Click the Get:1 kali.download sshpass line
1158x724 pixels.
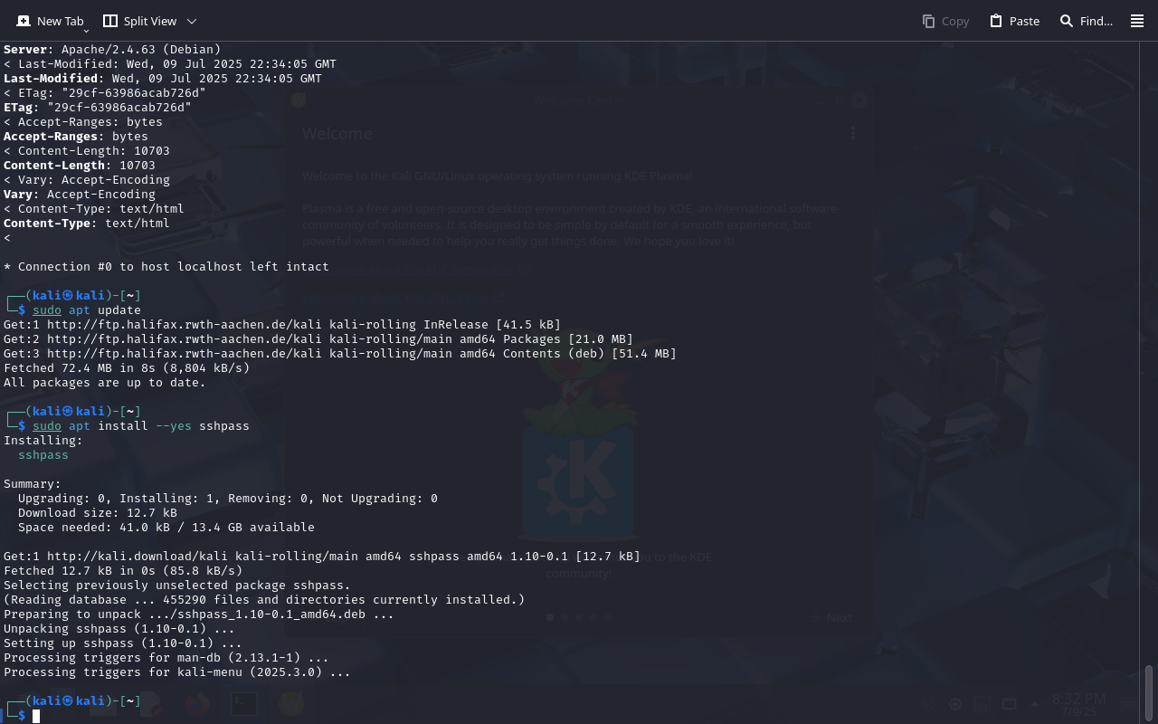coord(322,557)
